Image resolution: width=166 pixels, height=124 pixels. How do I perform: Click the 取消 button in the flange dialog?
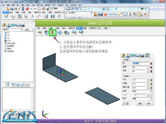[149, 104]
